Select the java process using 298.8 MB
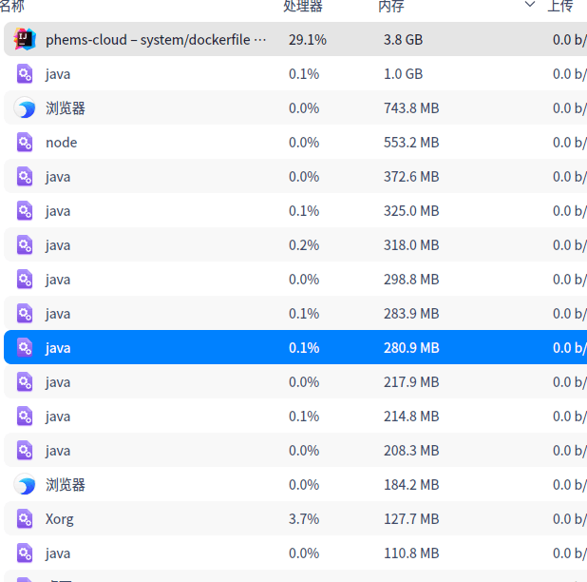The height and width of the screenshot is (582, 587). pos(58,280)
